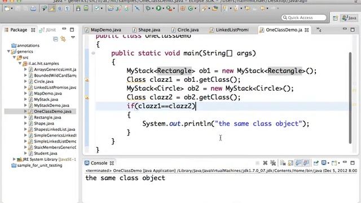
Task: Expand the JRE System Library node
Action: (x=14, y=159)
